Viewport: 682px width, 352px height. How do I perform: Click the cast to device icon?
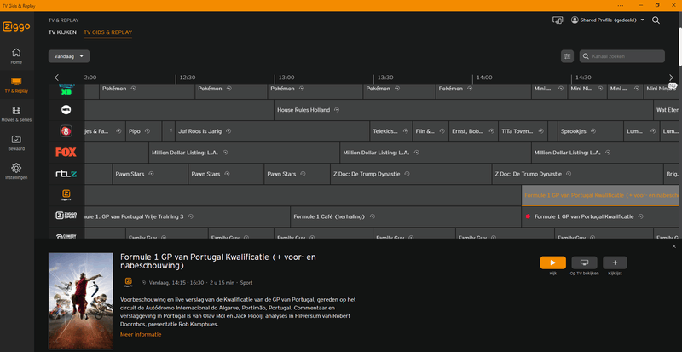pyautogui.click(x=558, y=20)
